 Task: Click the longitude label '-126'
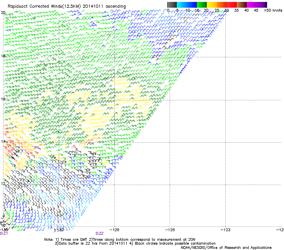pyautogui.click(x=170, y=230)
